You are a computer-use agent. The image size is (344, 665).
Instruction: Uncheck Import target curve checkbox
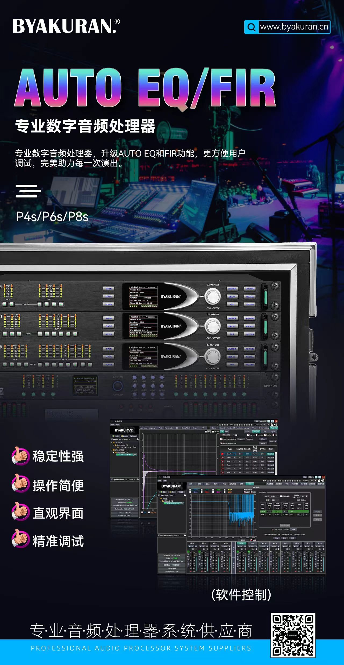coord(221,439)
